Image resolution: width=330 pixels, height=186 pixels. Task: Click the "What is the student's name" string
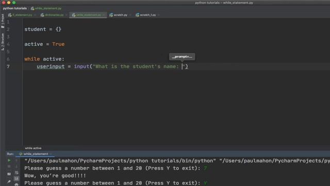tap(139, 67)
